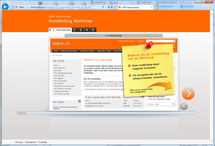Click Vacatures zoeken menu item
Screen dimensions: 215x146
pos(87,51)
